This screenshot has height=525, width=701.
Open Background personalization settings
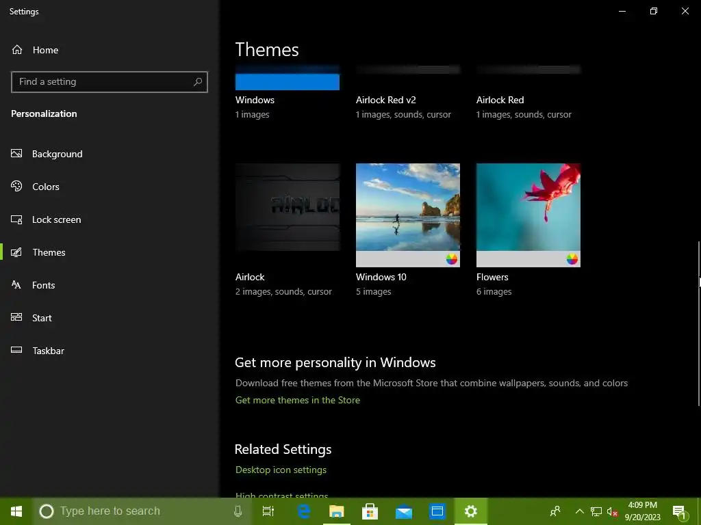pos(58,154)
